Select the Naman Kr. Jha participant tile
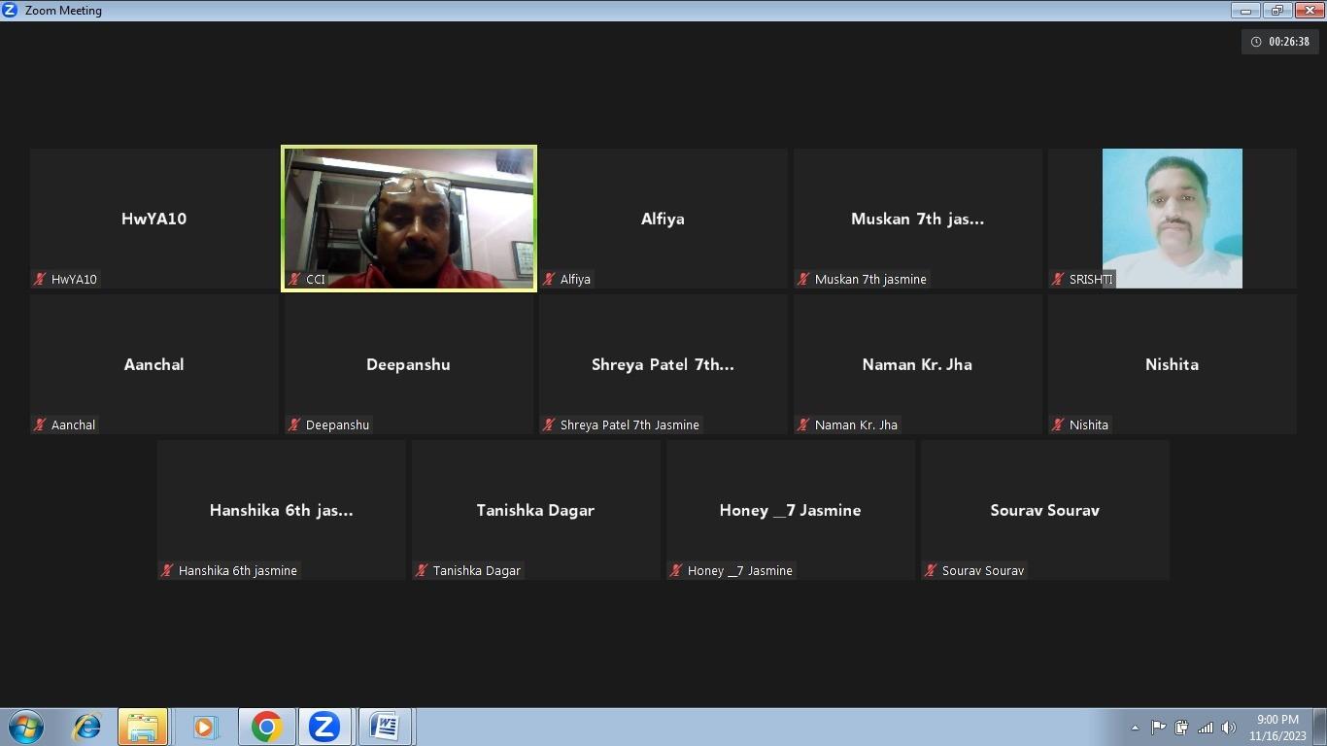 tap(917, 364)
